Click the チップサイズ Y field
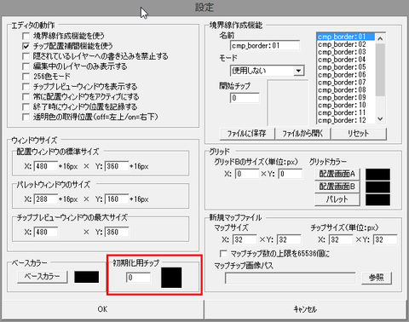 coord(385,239)
